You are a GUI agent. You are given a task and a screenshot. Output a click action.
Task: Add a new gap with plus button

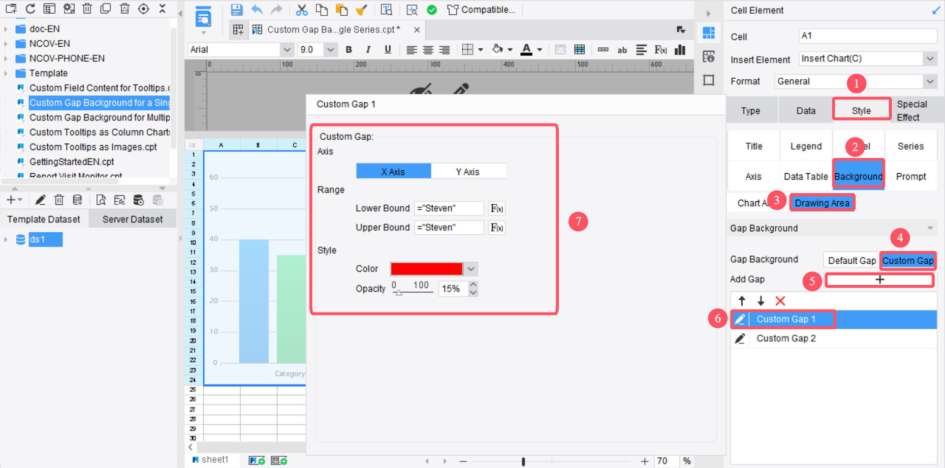pos(880,280)
